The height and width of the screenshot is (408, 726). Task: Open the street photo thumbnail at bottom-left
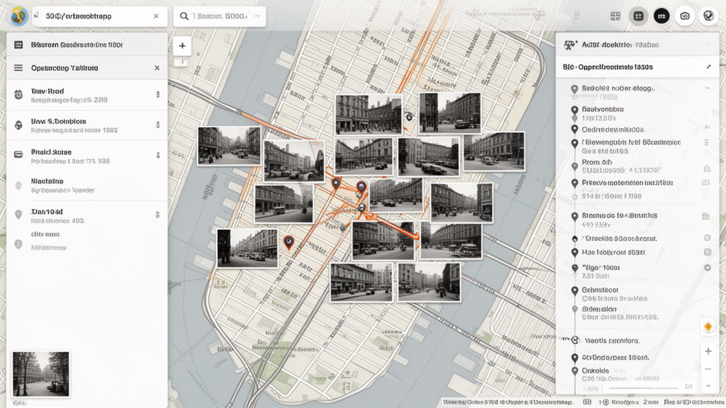[x=41, y=373]
